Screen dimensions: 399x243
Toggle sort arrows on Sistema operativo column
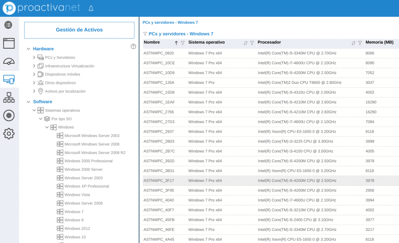click(245, 43)
